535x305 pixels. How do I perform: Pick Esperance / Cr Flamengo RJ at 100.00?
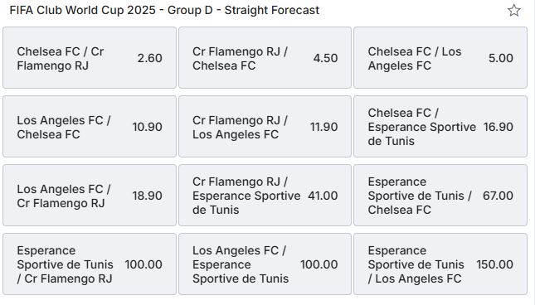pyautogui.click(x=90, y=264)
